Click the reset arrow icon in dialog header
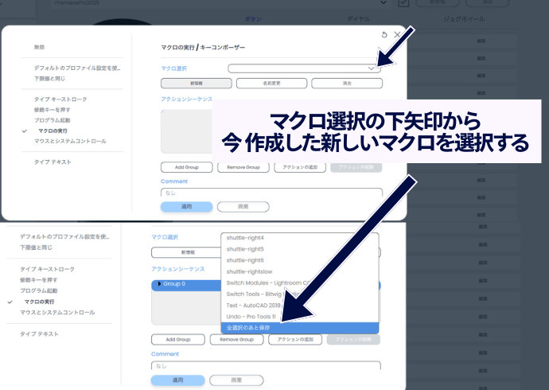The height and width of the screenshot is (390, 549). 384,35
